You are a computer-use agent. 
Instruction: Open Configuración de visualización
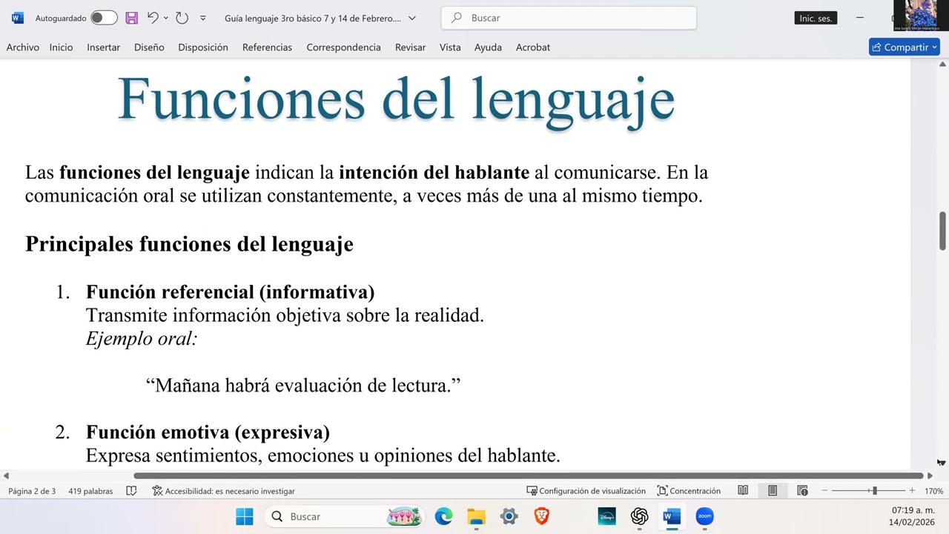coord(586,491)
